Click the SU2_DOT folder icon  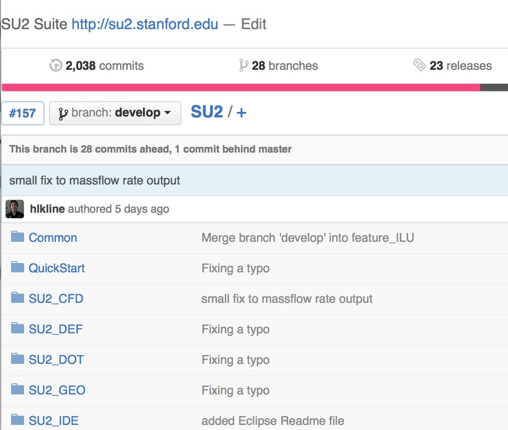tap(18, 358)
